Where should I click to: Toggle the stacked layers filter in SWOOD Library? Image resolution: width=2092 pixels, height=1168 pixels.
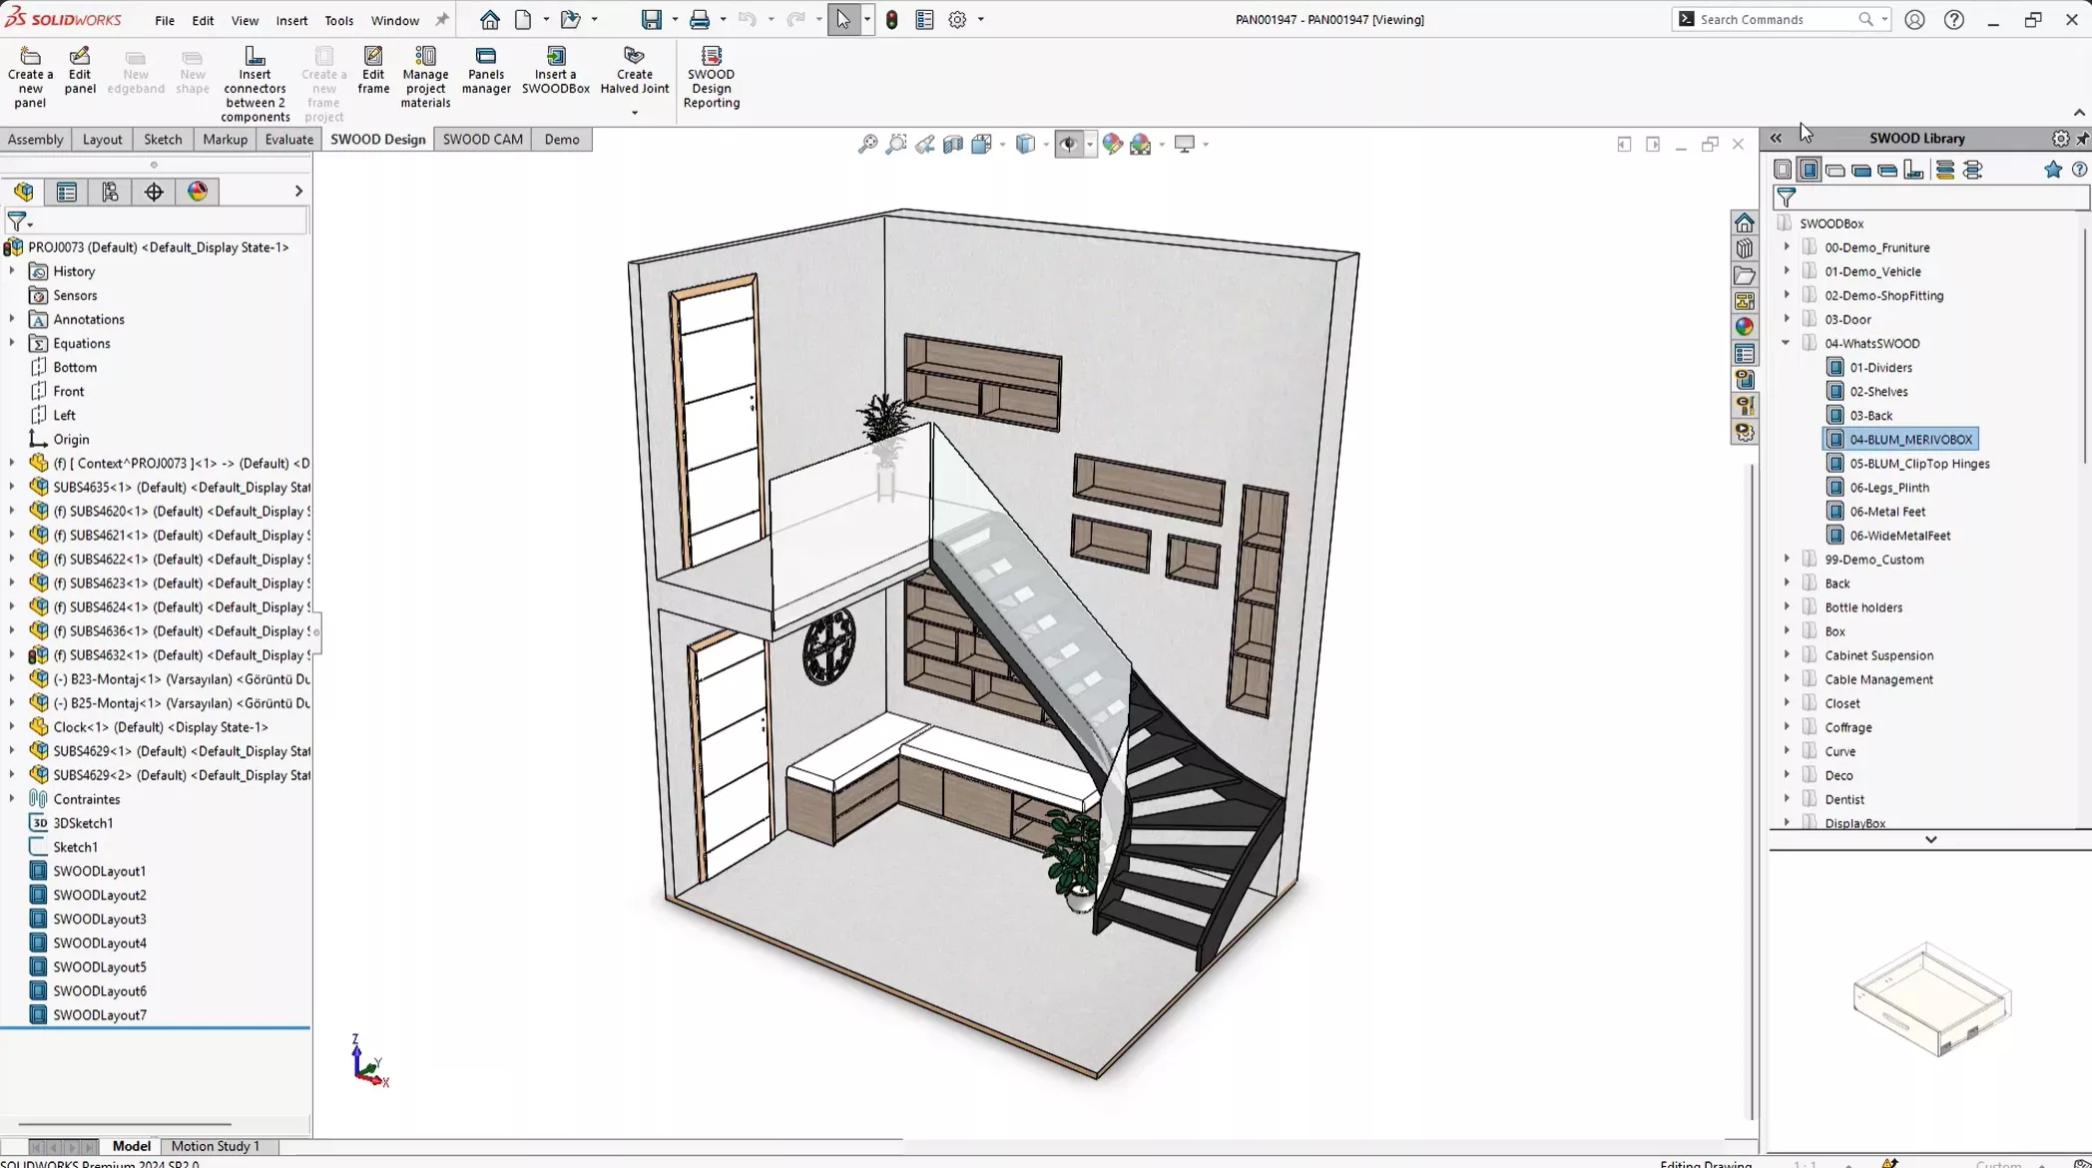1944,170
